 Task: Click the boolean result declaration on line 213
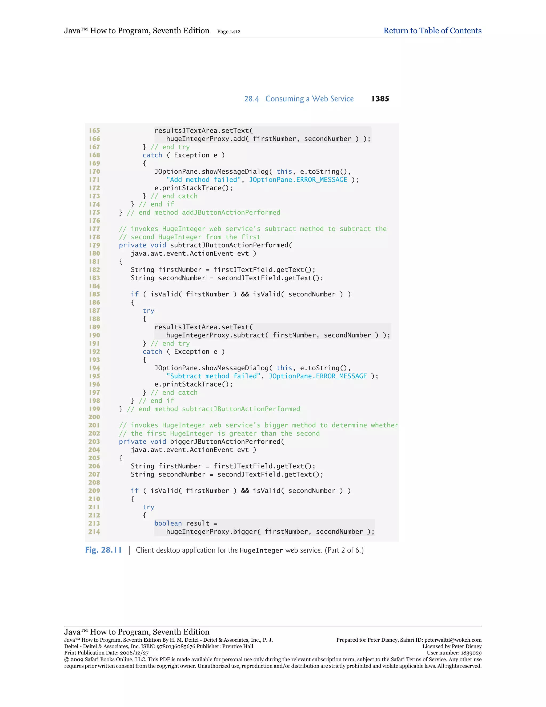(186, 523)
